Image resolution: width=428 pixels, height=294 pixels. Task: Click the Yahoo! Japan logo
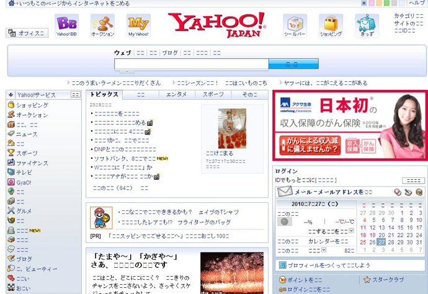click(x=217, y=25)
